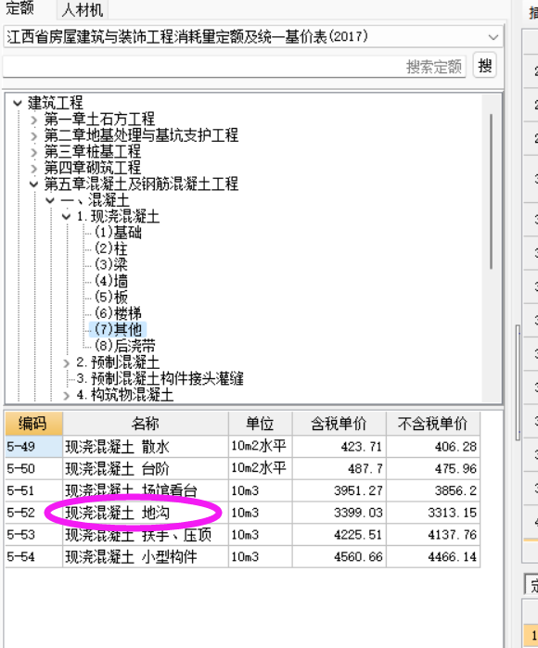Click the 3951.27 price cell
Image resolution: width=538 pixels, height=648 pixels.
[x=339, y=490]
